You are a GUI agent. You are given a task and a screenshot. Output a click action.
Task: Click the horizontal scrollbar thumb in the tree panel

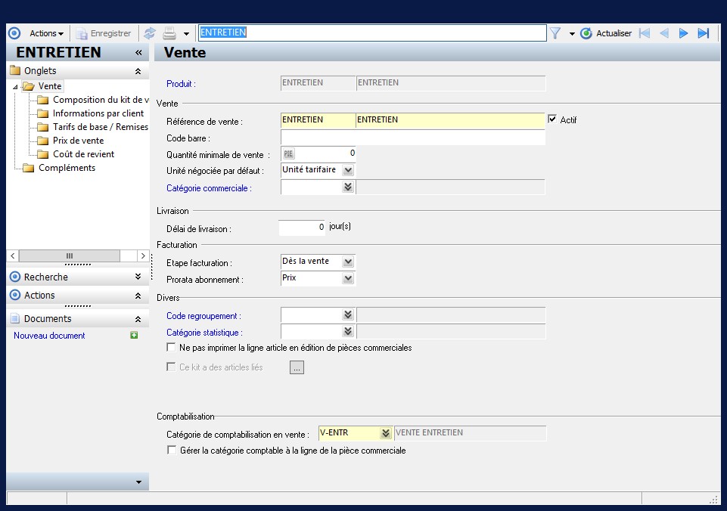pyautogui.click(x=70, y=255)
